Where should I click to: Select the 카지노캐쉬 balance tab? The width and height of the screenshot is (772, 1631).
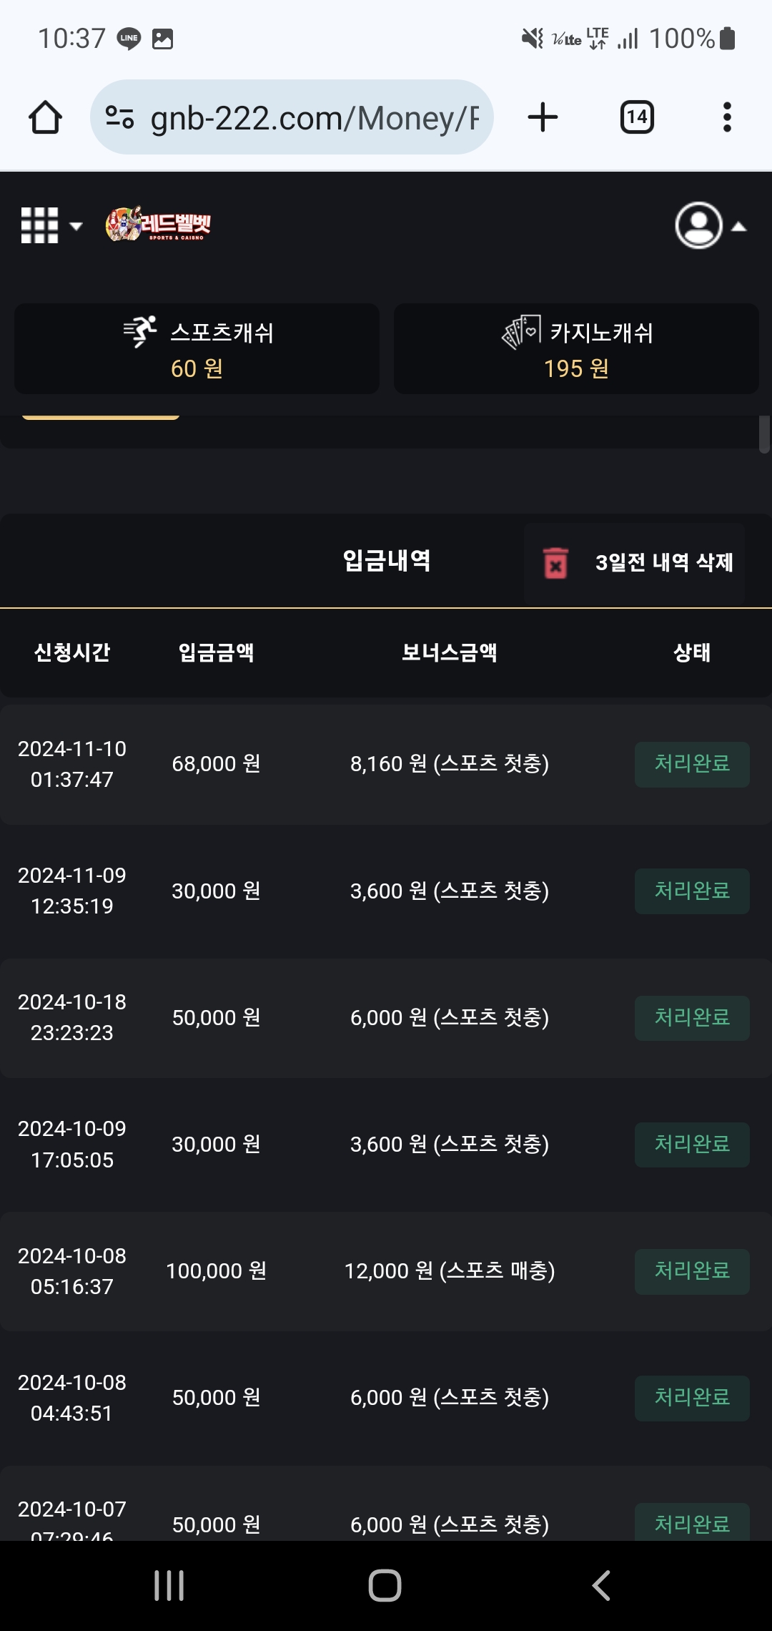point(576,349)
